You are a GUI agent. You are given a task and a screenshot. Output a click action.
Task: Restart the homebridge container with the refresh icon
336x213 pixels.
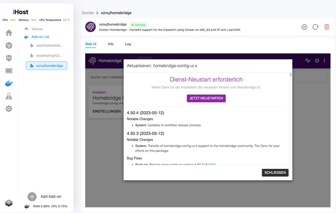click(315, 27)
